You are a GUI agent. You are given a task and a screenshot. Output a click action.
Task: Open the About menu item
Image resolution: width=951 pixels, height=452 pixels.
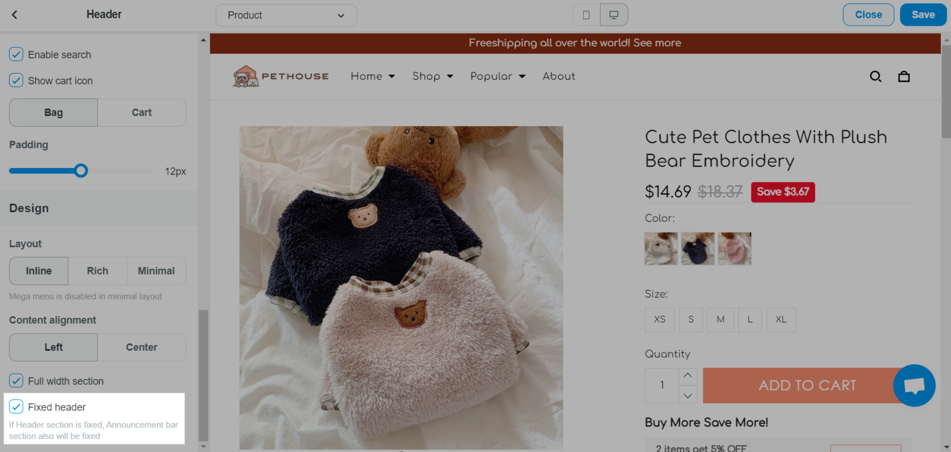(x=559, y=77)
